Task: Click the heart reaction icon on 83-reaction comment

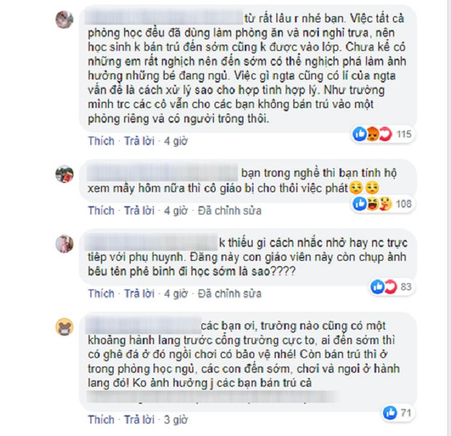Action: [390, 287]
